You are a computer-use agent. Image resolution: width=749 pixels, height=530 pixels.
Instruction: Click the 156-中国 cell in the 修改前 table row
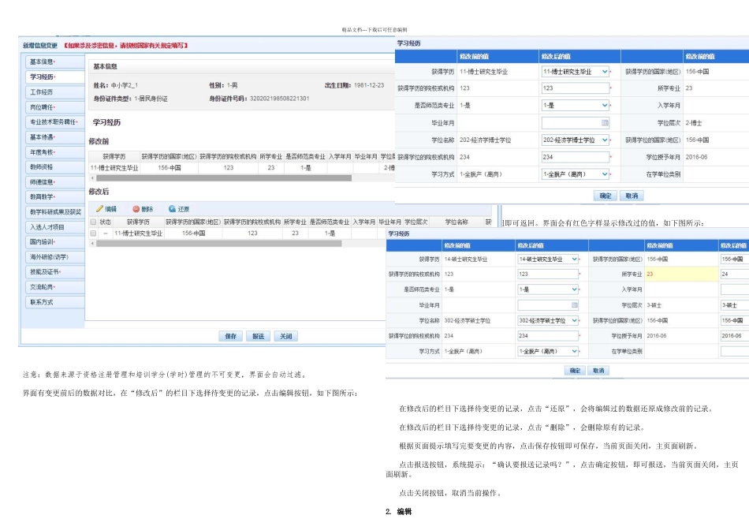click(169, 168)
